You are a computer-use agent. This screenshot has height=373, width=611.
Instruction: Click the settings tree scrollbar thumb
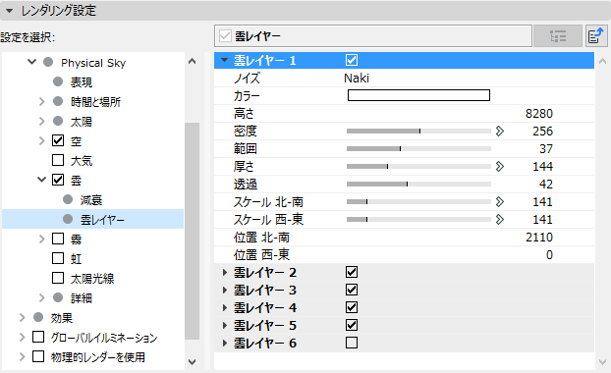193,231
